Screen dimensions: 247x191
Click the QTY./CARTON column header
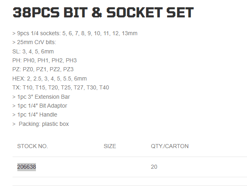(x=170, y=146)
